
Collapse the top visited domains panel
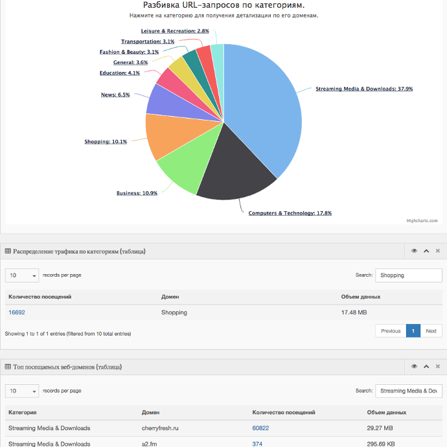(x=426, y=367)
